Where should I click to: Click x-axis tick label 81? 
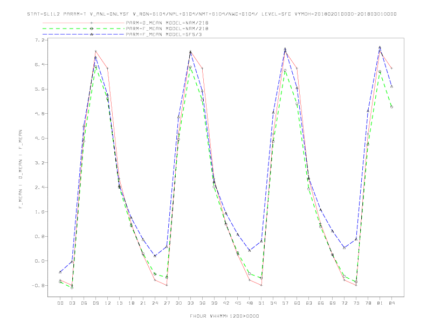[x=380, y=303]
